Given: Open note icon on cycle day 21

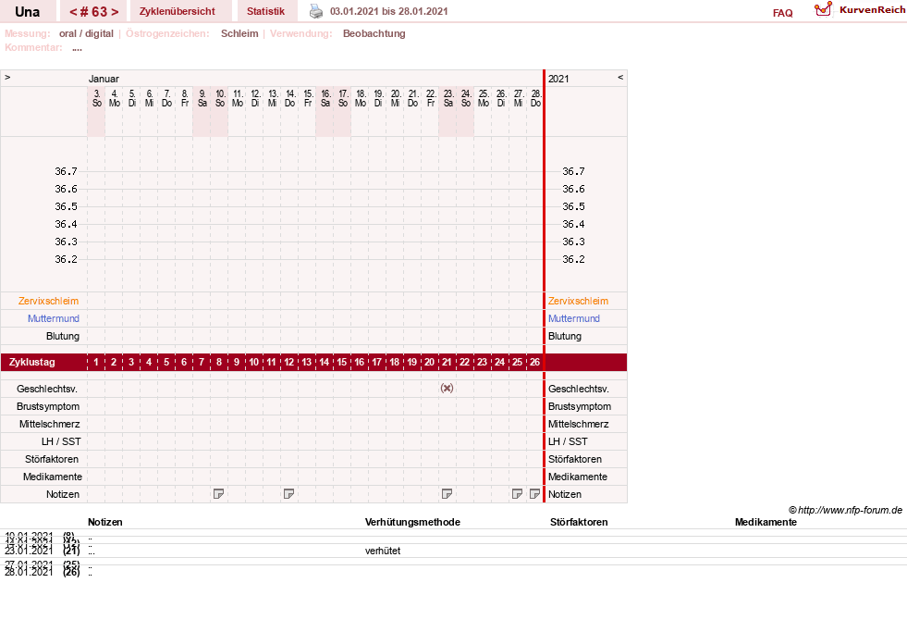Looking at the screenshot, I should coord(447,494).
